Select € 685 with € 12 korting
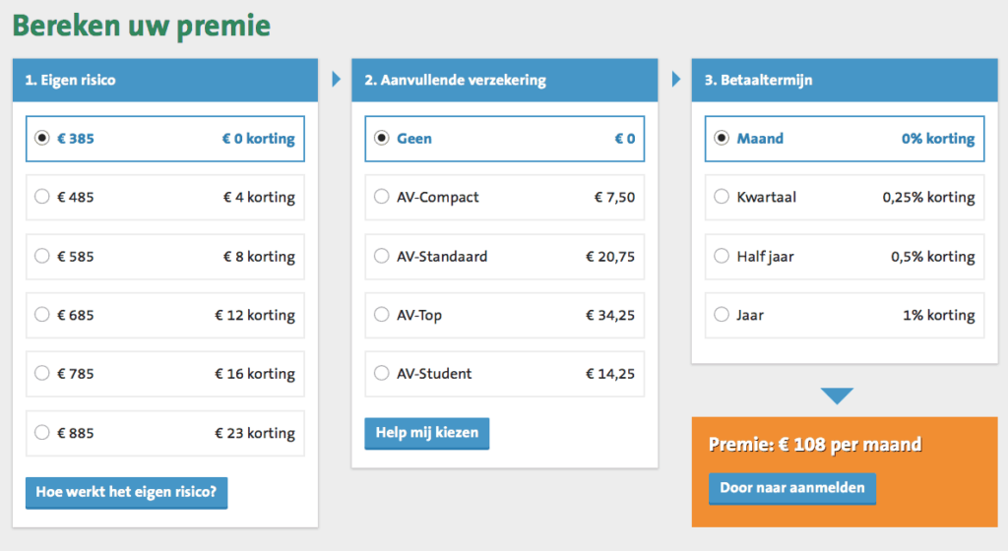 click(42, 315)
